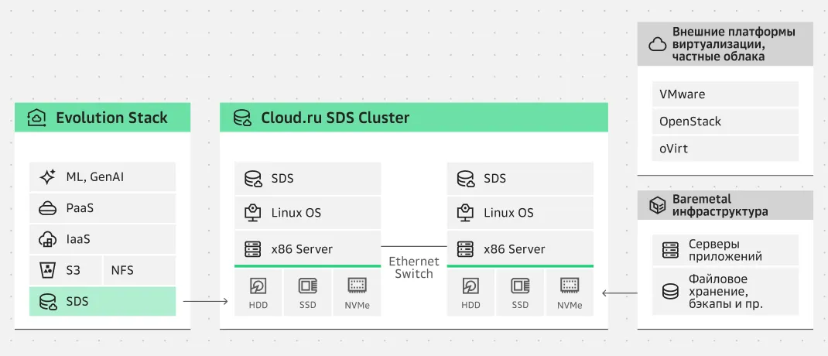
Task: Click the Evolution Stack header house-cloud icon
Action: click(x=36, y=118)
